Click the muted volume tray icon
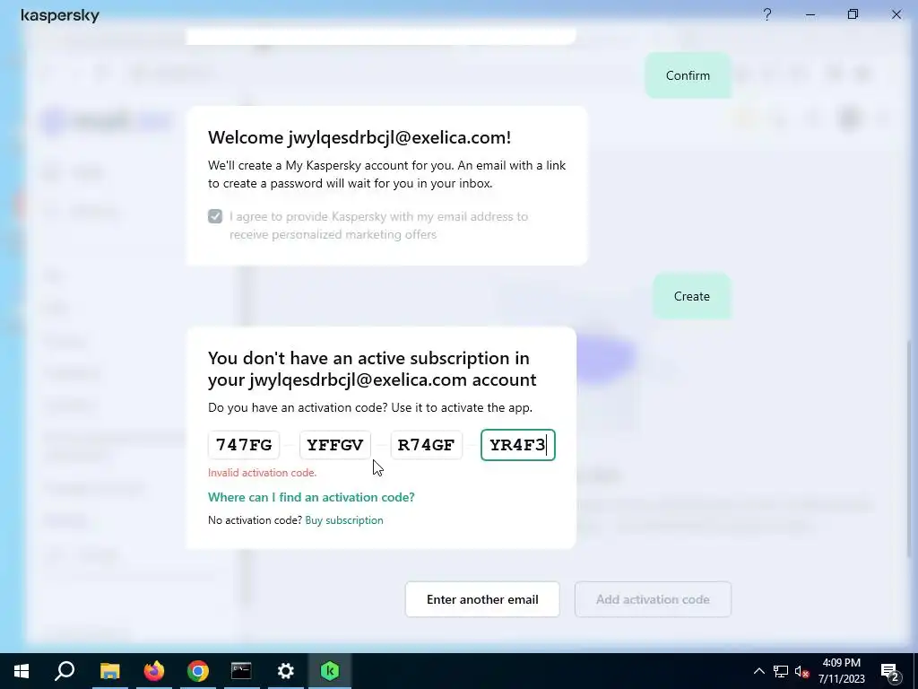 point(802,671)
